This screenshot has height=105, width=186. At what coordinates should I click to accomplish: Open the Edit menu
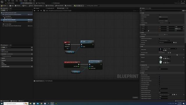(9, 1)
